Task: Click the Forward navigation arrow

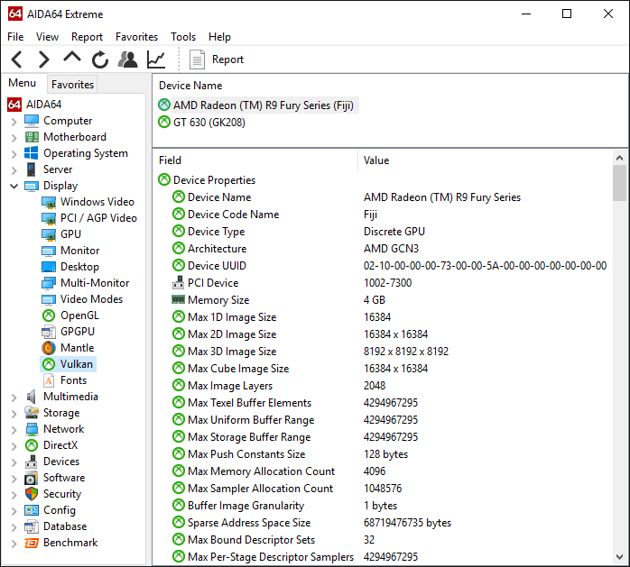Action: 43,59
